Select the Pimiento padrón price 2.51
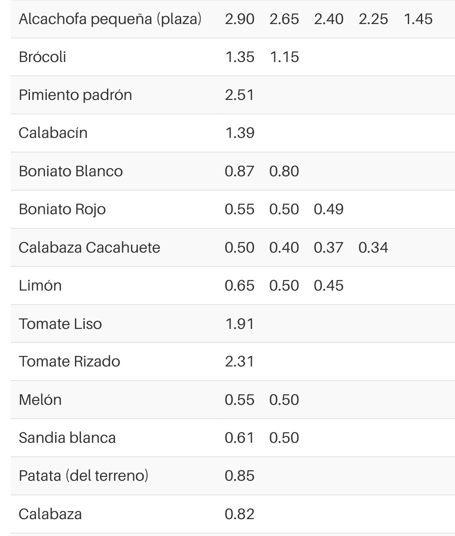 pyautogui.click(x=240, y=95)
